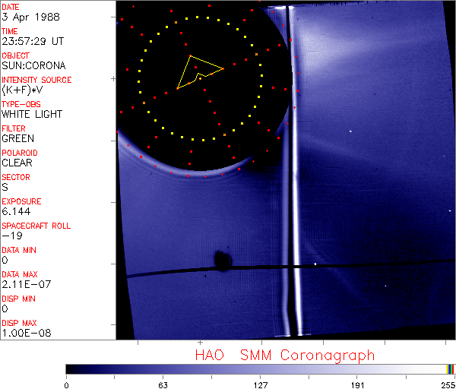Click the OBJECT value SUN:CORONA
The width and height of the screenshot is (456, 389).
(x=33, y=65)
